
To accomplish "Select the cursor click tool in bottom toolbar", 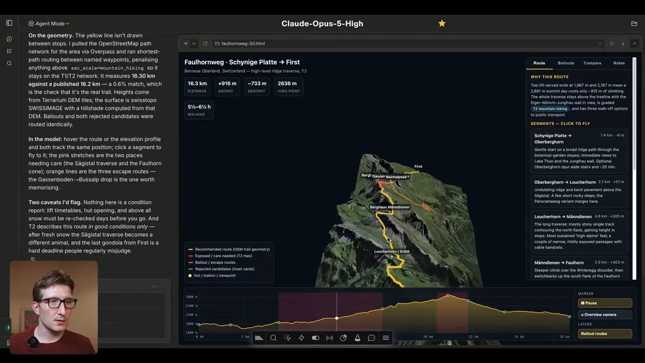I will 287,338.
